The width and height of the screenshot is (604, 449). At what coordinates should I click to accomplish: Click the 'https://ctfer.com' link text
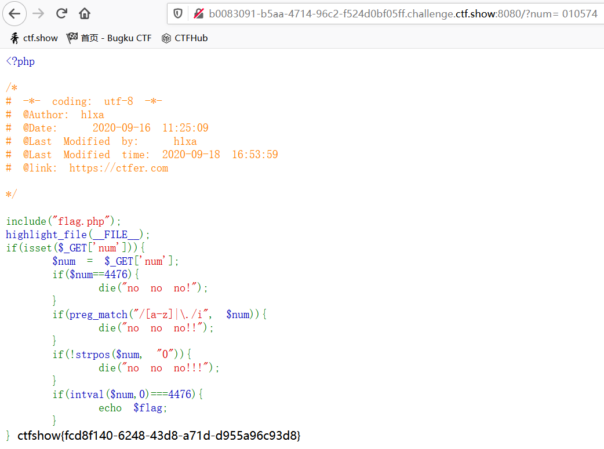pyautogui.click(x=119, y=168)
